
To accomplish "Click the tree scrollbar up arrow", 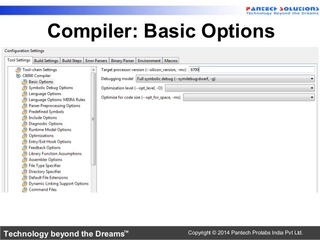I will pos(93,70).
